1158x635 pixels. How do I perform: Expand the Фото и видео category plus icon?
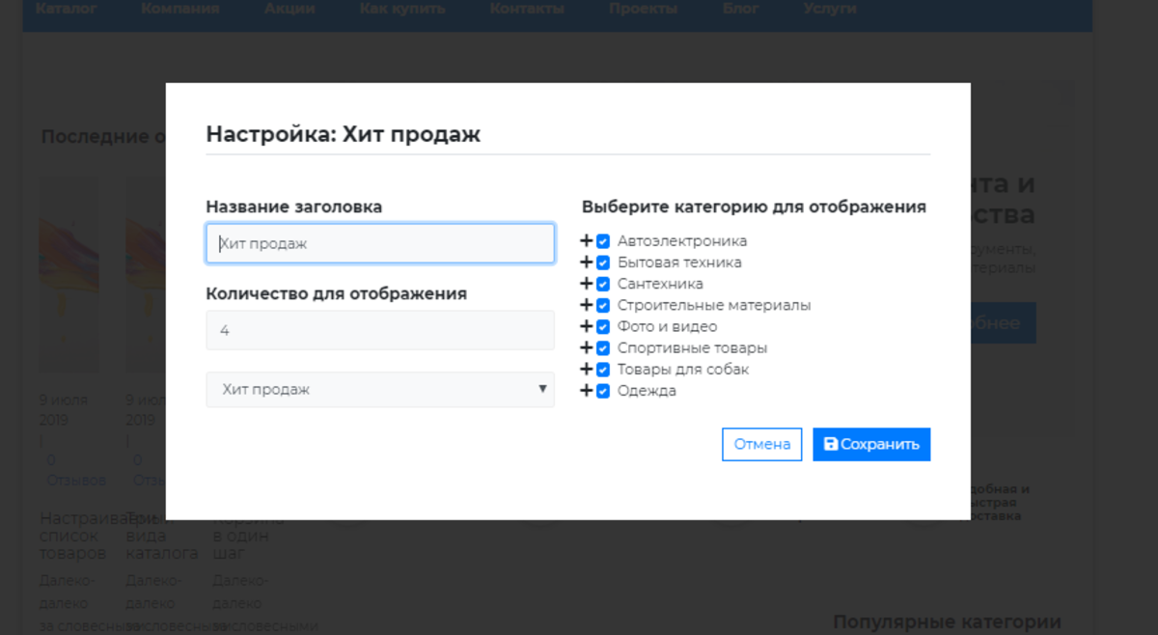coord(586,326)
